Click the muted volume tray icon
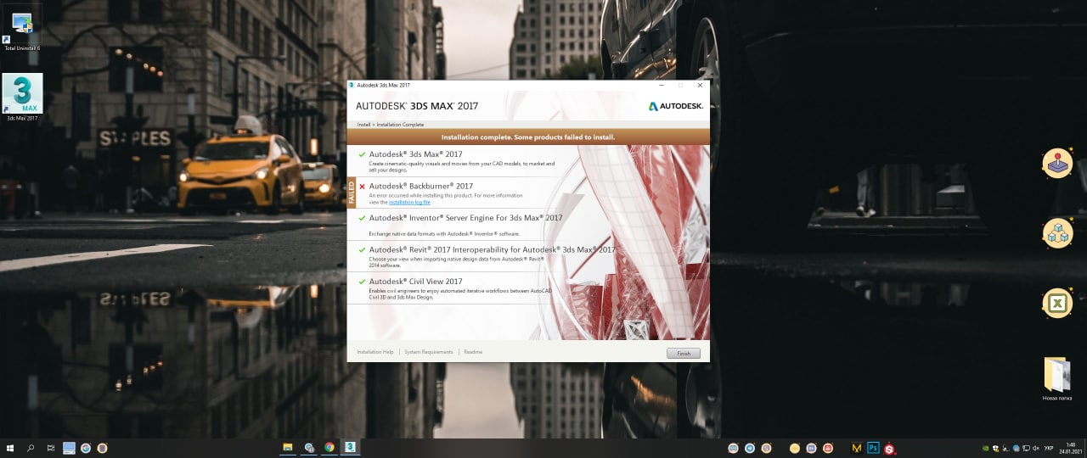 pos(1036,448)
